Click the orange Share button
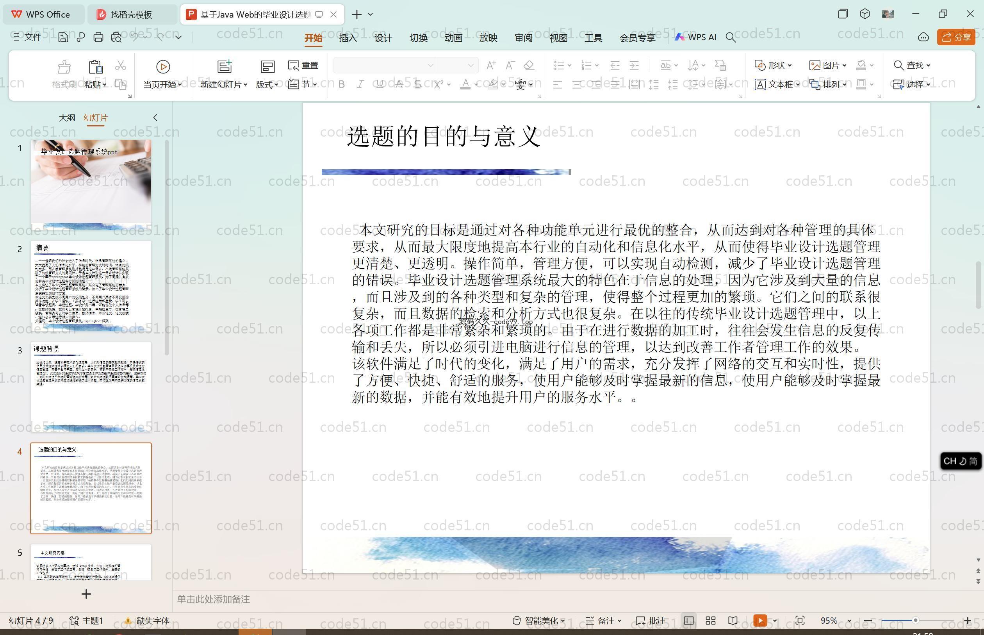The width and height of the screenshot is (984, 635). pyautogui.click(x=956, y=37)
